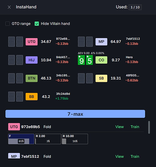Screen dimensions: 156x167
Task: Select the CO position badge
Action: [101, 60]
